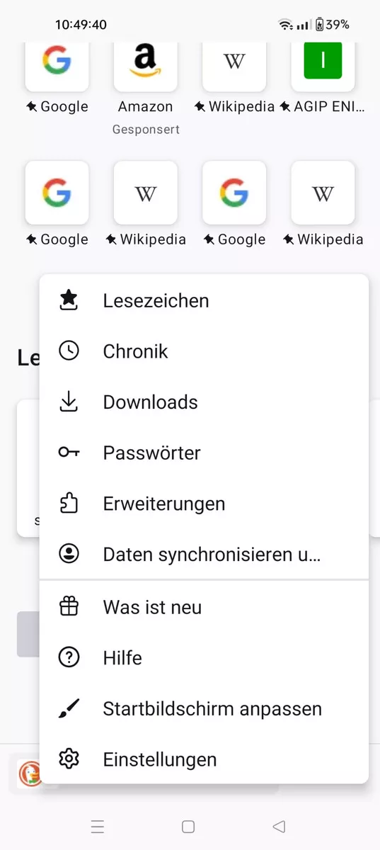Screen dimensions: 380x850
Task: Select the Daten synchronisieren menu entry
Action: tap(204, 554)
